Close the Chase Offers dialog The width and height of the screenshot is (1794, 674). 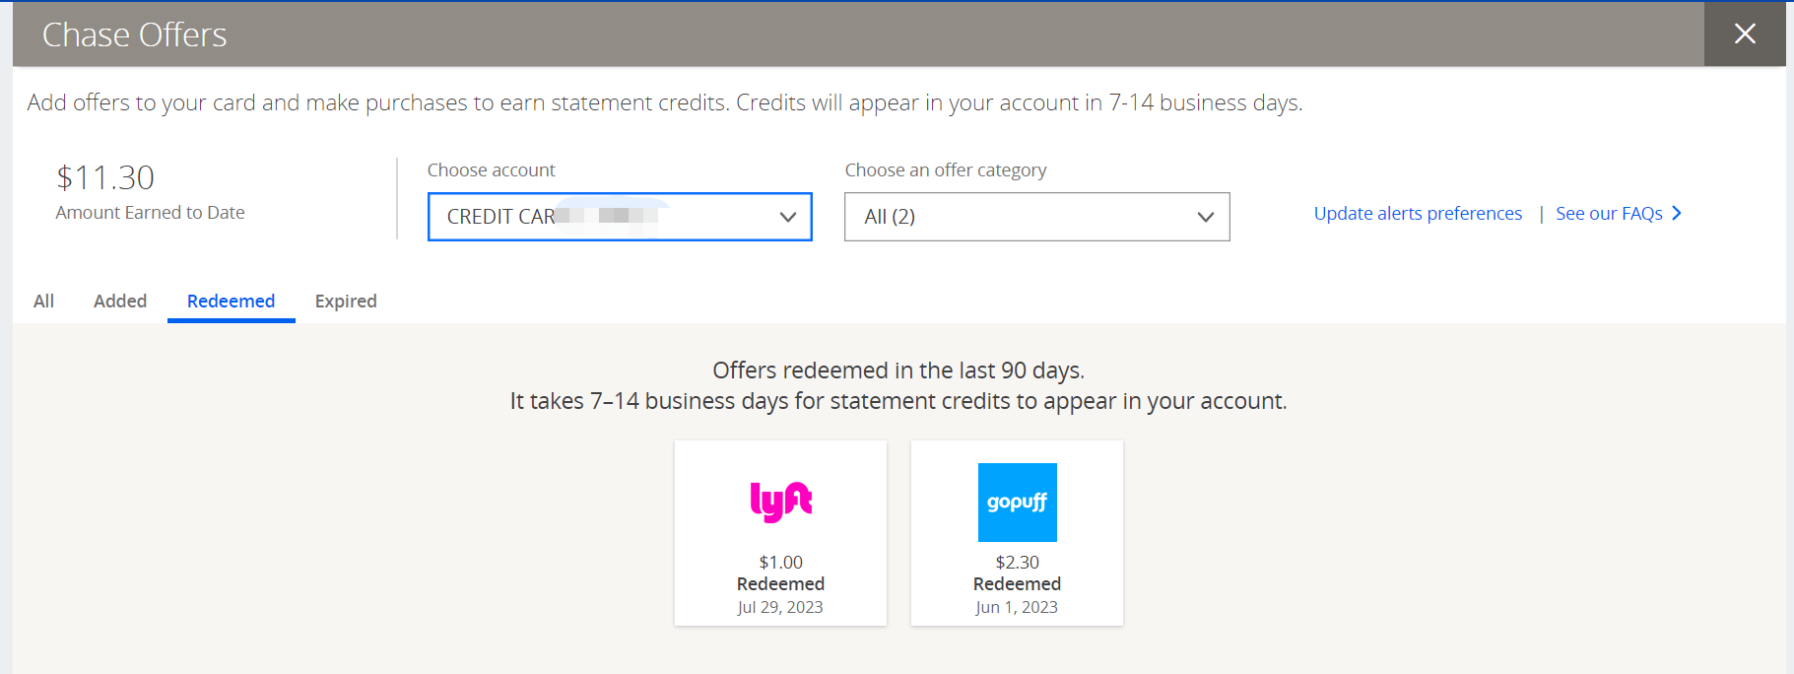point(1745,34)
